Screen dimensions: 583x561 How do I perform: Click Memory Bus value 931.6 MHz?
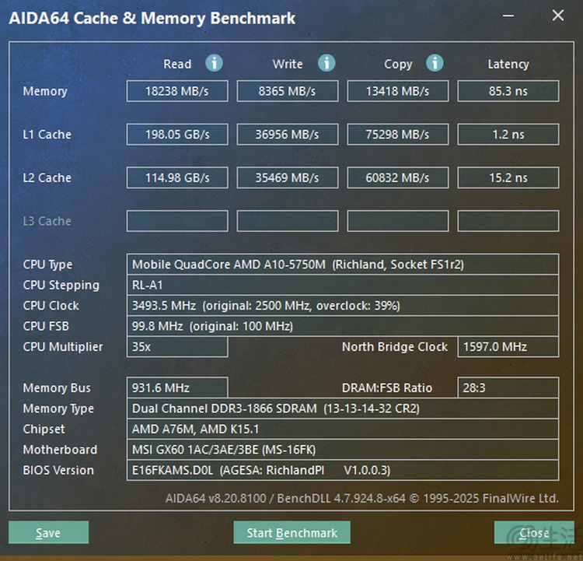[x=177, y=388]
